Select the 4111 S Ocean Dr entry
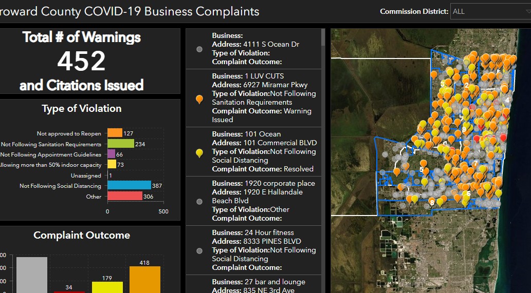The width and height of the screenshot is (531, 293). 253,49
